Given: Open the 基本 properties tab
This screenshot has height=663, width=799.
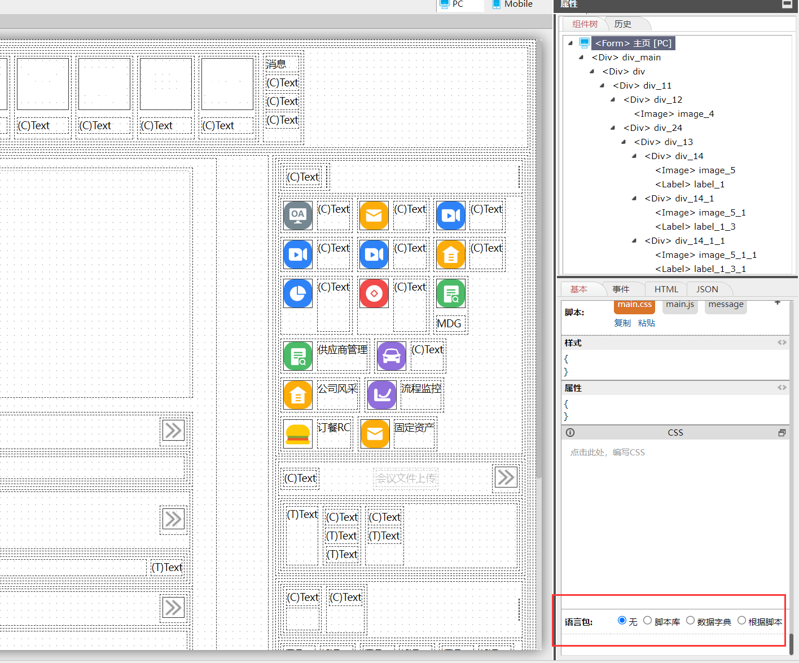Looking at the screenshot, I should [578, 289].
